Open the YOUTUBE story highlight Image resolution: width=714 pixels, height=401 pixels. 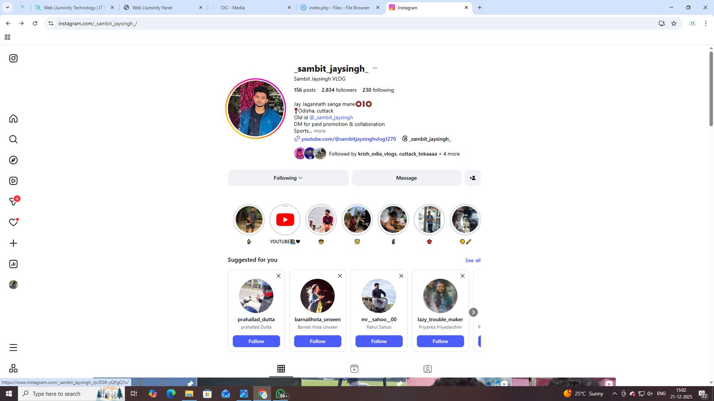[285, 220]
